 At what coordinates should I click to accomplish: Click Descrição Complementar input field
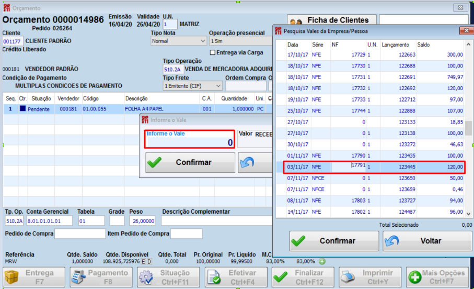[x=217, y=221]
